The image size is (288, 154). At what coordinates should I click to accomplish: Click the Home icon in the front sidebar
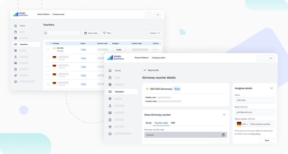coord(110,71)
